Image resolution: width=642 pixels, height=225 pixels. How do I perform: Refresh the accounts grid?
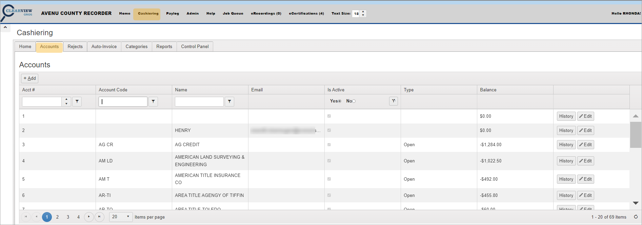click(x=636, y=217)
